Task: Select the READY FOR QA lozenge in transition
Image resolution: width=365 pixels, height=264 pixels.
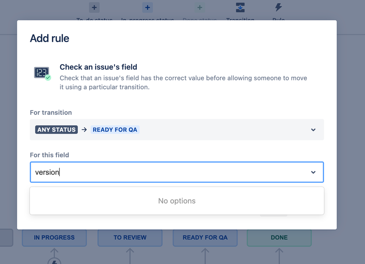Action: point(115,130)
